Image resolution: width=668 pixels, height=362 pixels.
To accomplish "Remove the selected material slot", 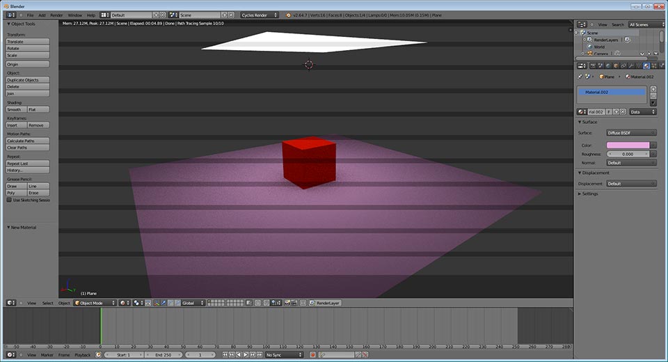I will [653, 96].
